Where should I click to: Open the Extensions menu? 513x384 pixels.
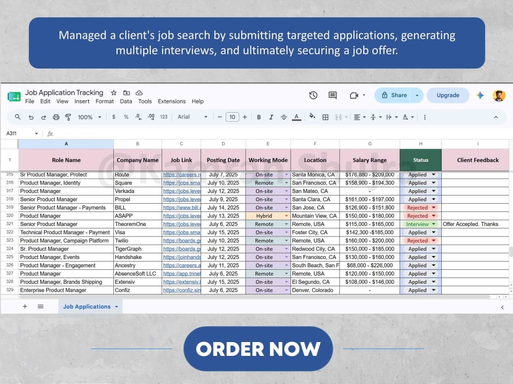coord(171,101)
